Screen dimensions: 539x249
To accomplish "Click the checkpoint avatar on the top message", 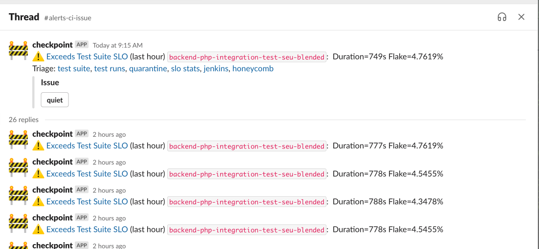I will click(x=18, y=51).
